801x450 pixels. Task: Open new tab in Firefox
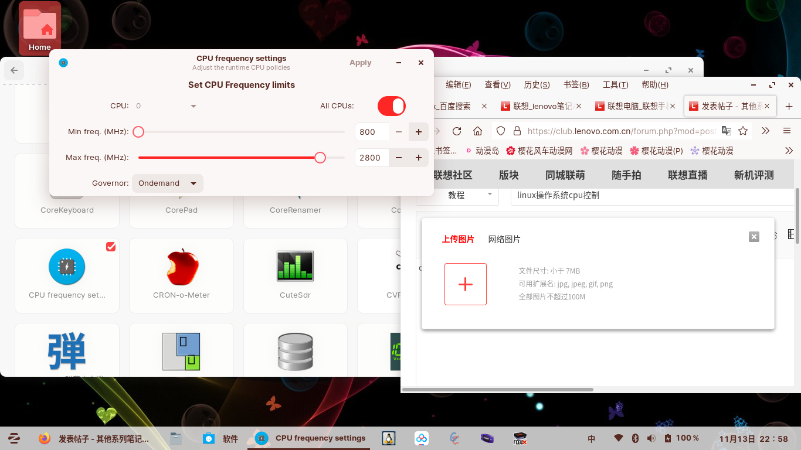click(789, 107)
